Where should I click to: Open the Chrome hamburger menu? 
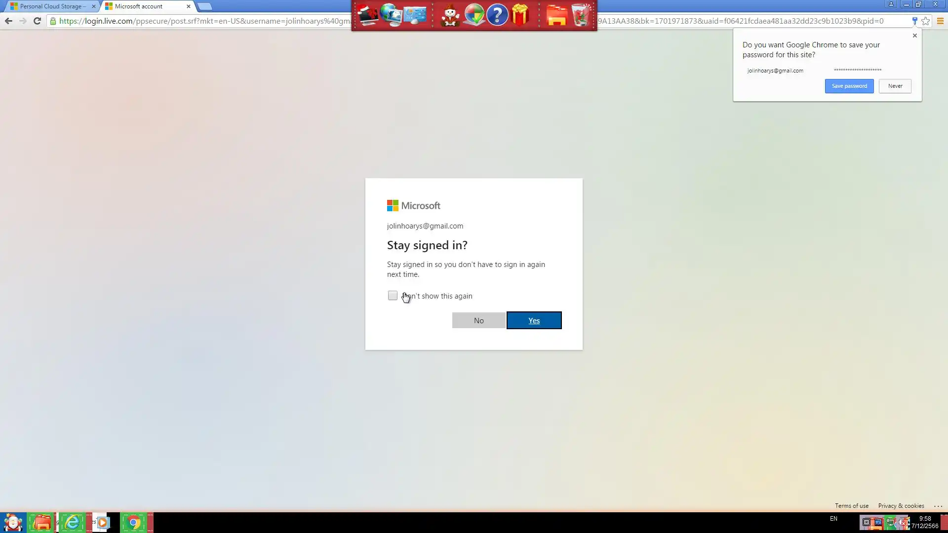(940, 21)
